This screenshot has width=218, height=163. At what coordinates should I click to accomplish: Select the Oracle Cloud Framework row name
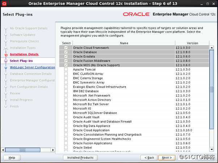[x=91, y=48]
